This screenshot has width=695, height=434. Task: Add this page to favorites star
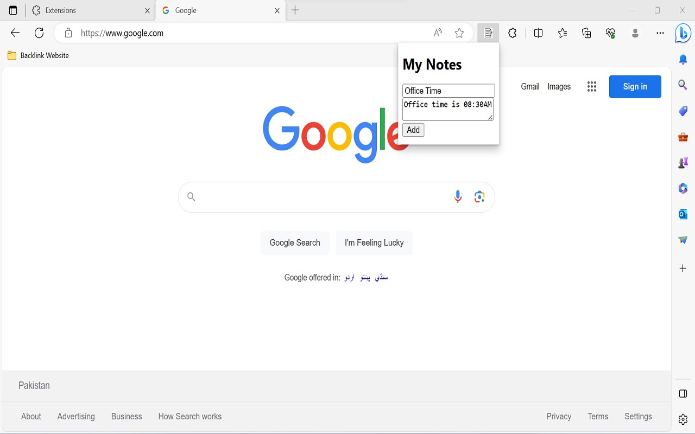click(x=459, y=33)
